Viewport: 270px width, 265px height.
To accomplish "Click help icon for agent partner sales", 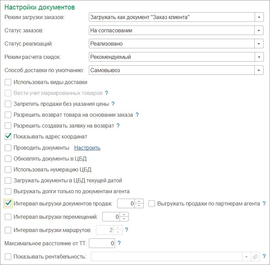I will tap(264, 203).
